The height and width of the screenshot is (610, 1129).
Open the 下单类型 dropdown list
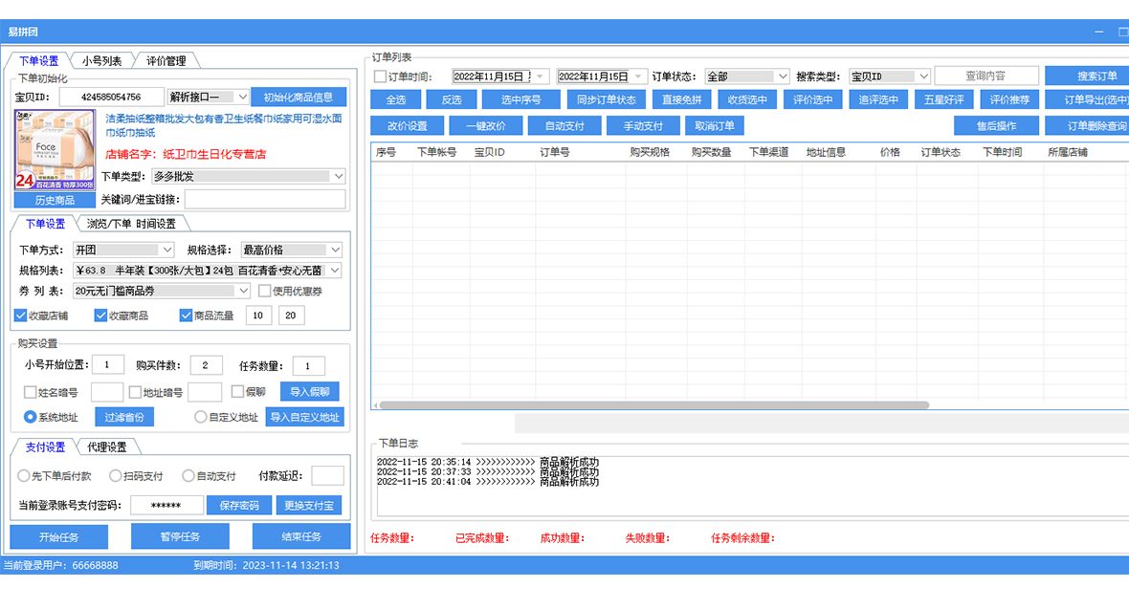[x=338, y=176]
